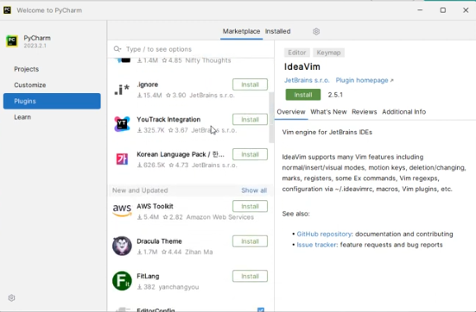Select the Dracula Theme plugin name
476x312 pixels.
(x=159, y=241)
